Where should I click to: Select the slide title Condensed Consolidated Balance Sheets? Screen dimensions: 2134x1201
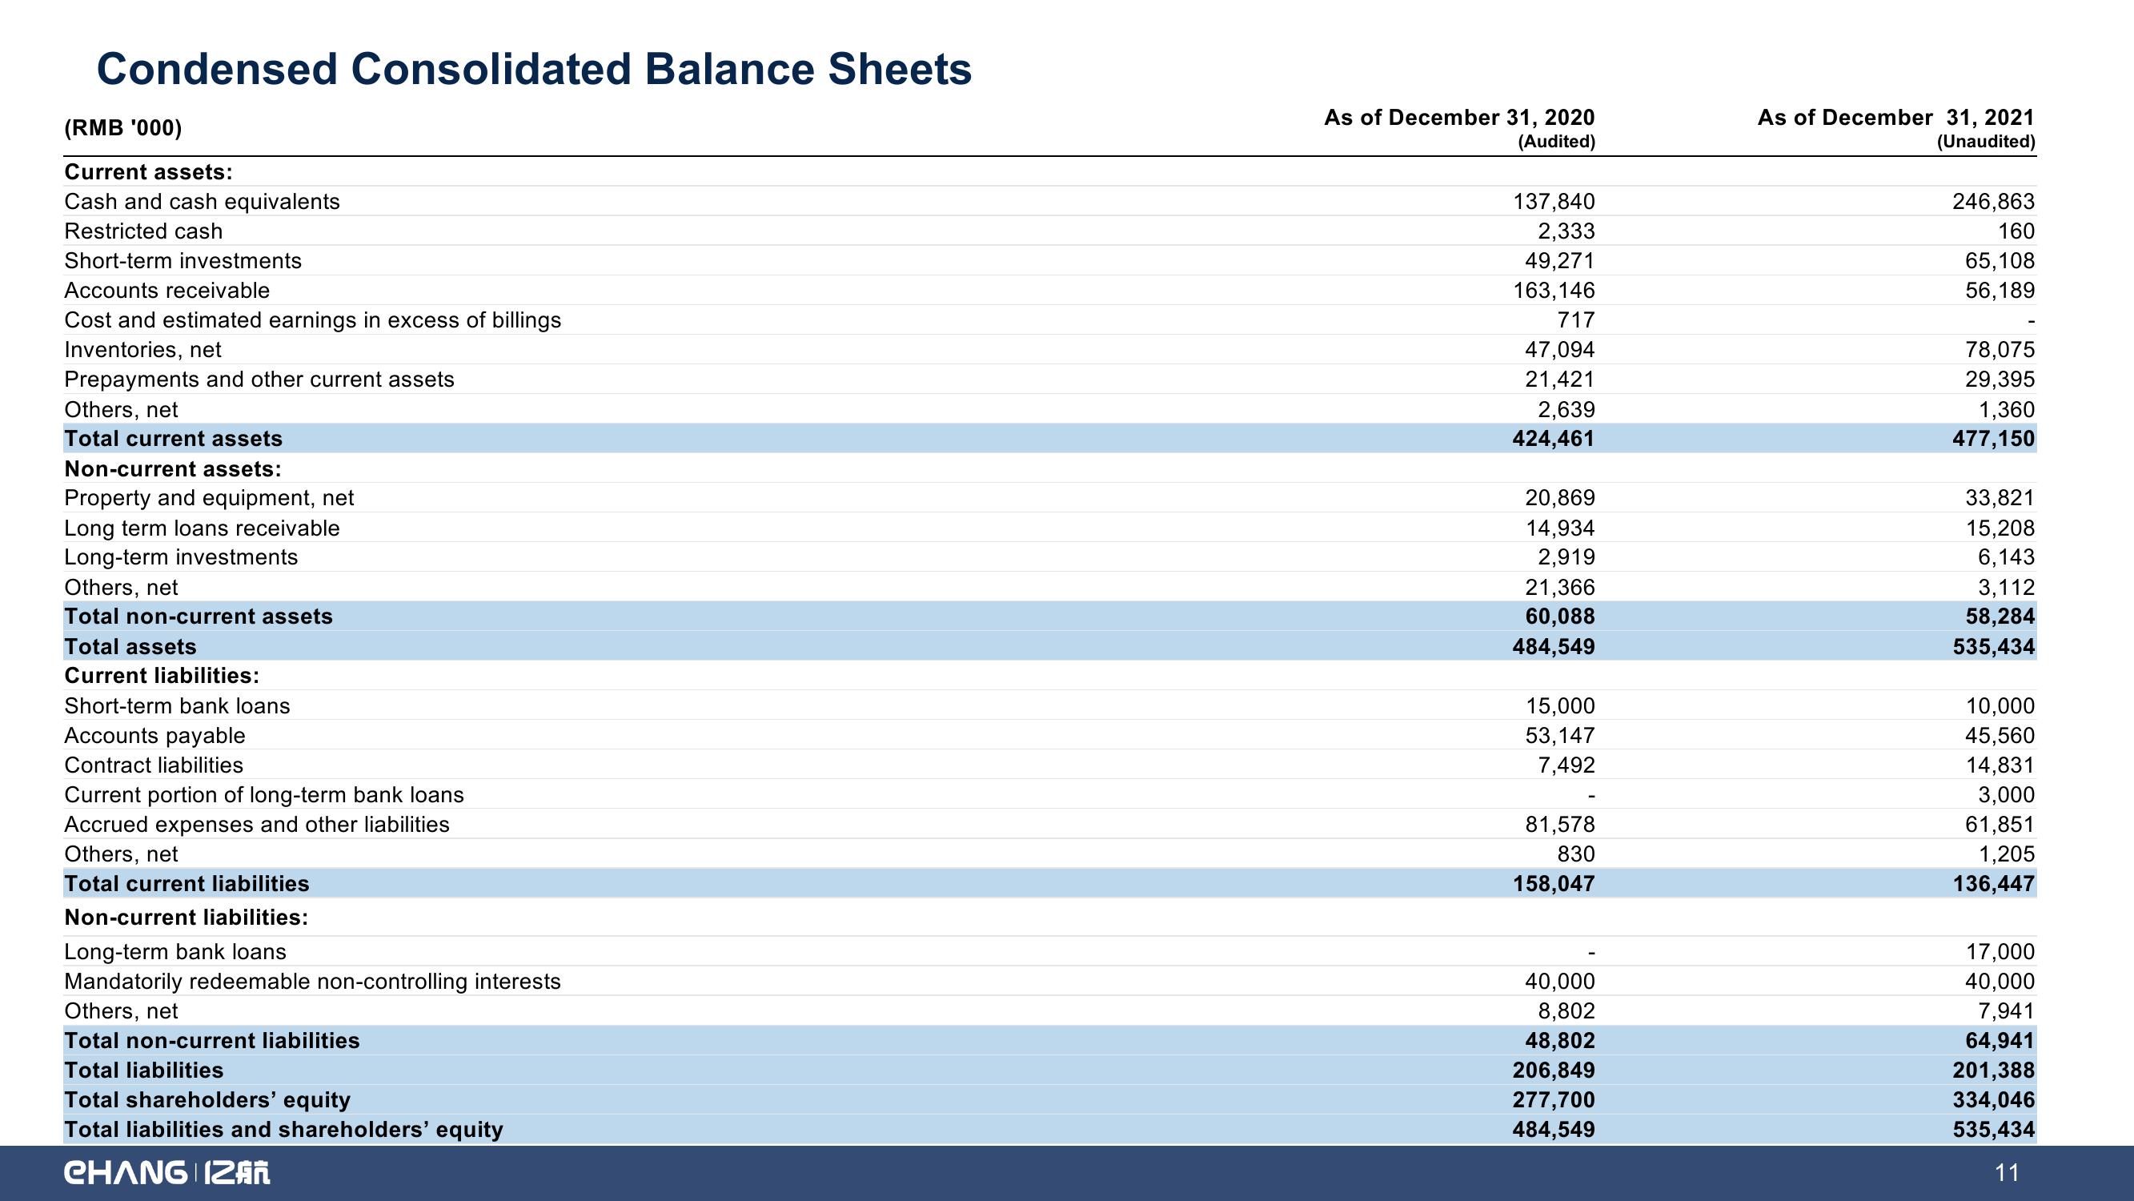tap(535, 69)
